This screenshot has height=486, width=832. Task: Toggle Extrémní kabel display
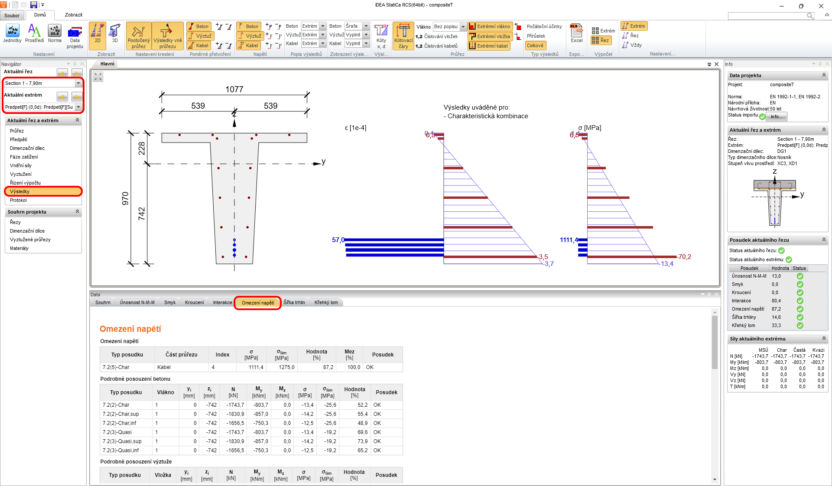pyautogui.click(x=489, y=46)
